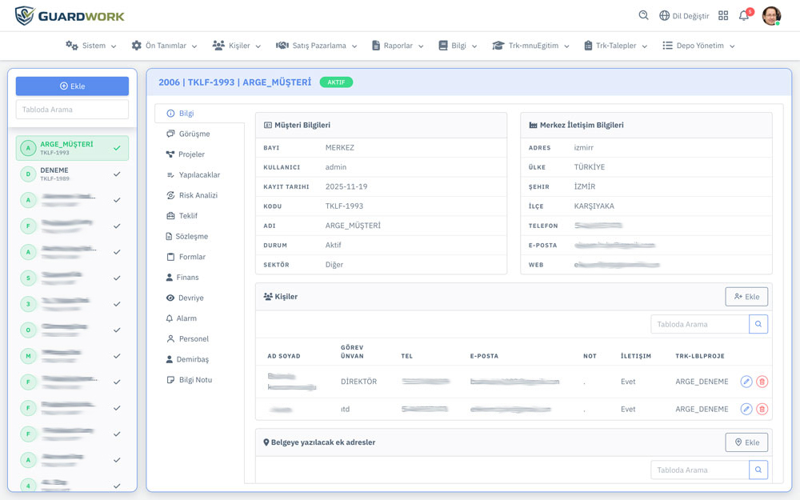Open the apps grid icon
Screen dimensions: 800x500
click(x=723, y=15)
